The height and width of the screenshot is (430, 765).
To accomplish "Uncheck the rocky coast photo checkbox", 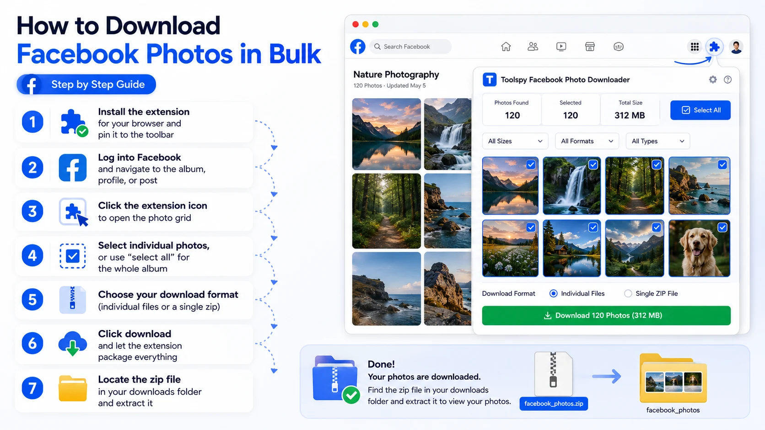I will 722,165.
